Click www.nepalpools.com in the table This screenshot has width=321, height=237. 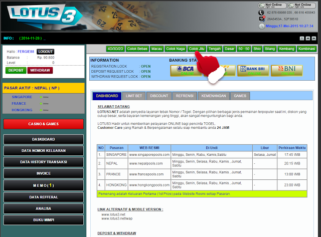[x=146, y=163]
